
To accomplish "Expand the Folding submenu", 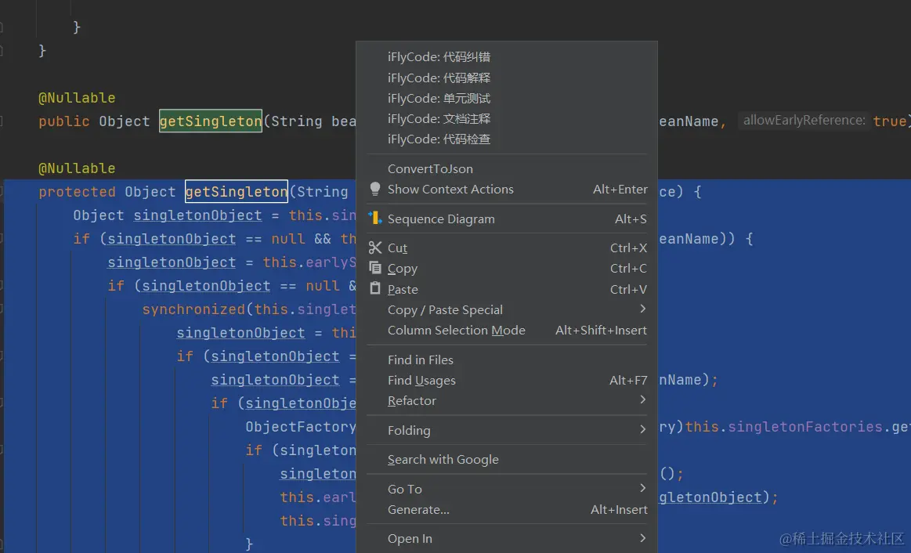I will [642, 430].
